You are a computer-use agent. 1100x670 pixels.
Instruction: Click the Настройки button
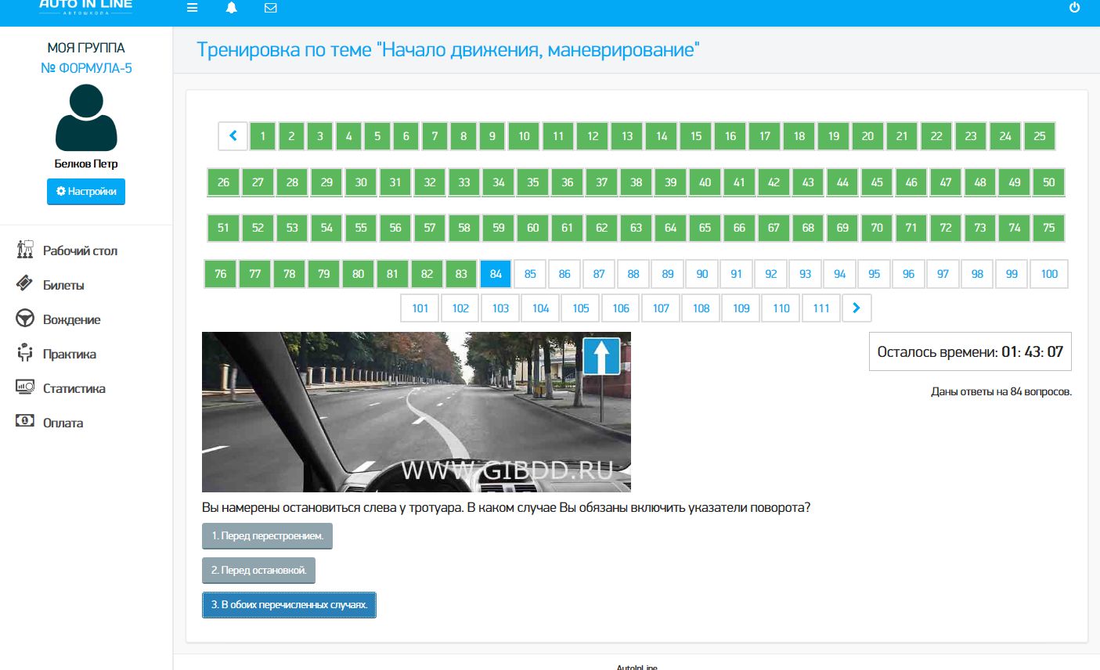86,192
